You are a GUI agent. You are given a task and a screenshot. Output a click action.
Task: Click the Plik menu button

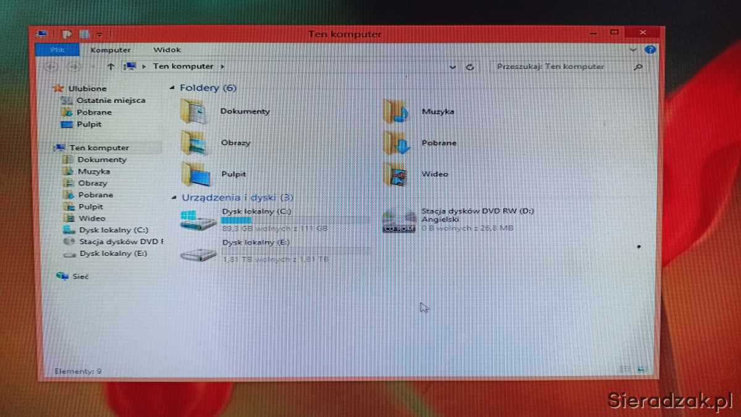point(57,50)
